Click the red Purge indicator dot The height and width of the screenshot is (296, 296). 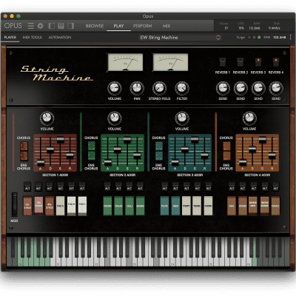(249, 38)
